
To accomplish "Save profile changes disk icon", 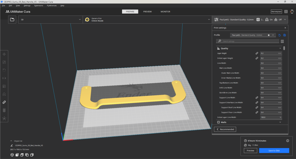I will [285, 35].
